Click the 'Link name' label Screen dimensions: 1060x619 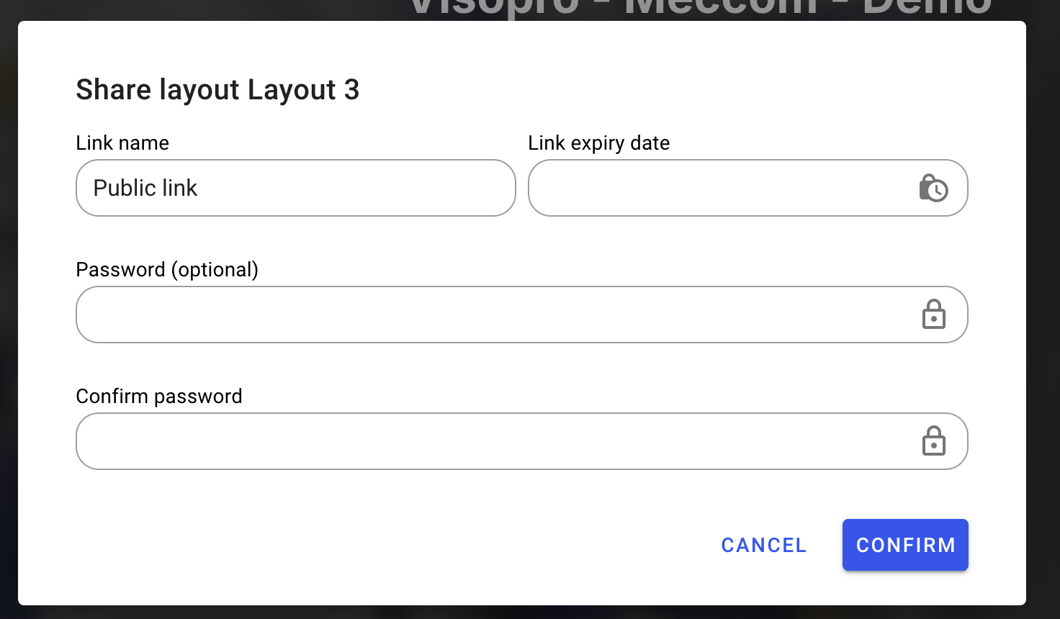(122, 143)
